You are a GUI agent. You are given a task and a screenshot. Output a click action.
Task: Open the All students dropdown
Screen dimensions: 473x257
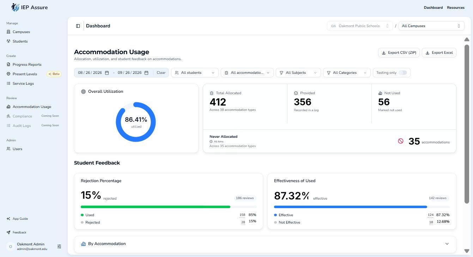[195, 73]
